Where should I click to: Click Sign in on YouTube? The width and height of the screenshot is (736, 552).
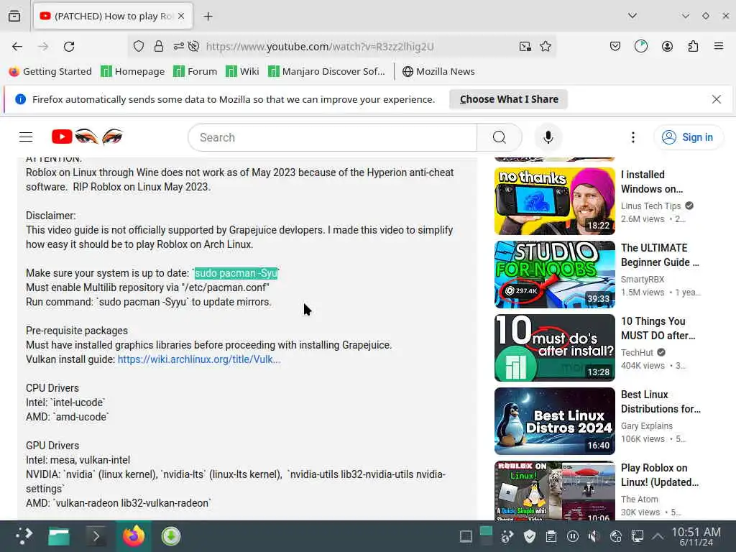(688, 137)
